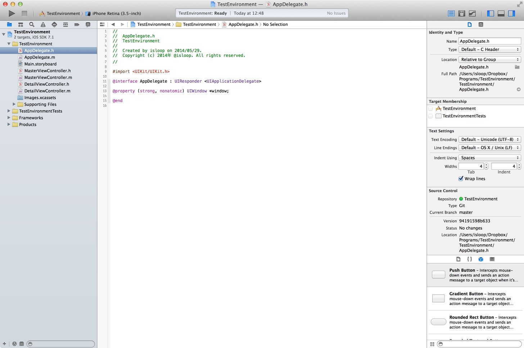
Task: Toggle the Debug area visibility
Action: pos(501,13)
